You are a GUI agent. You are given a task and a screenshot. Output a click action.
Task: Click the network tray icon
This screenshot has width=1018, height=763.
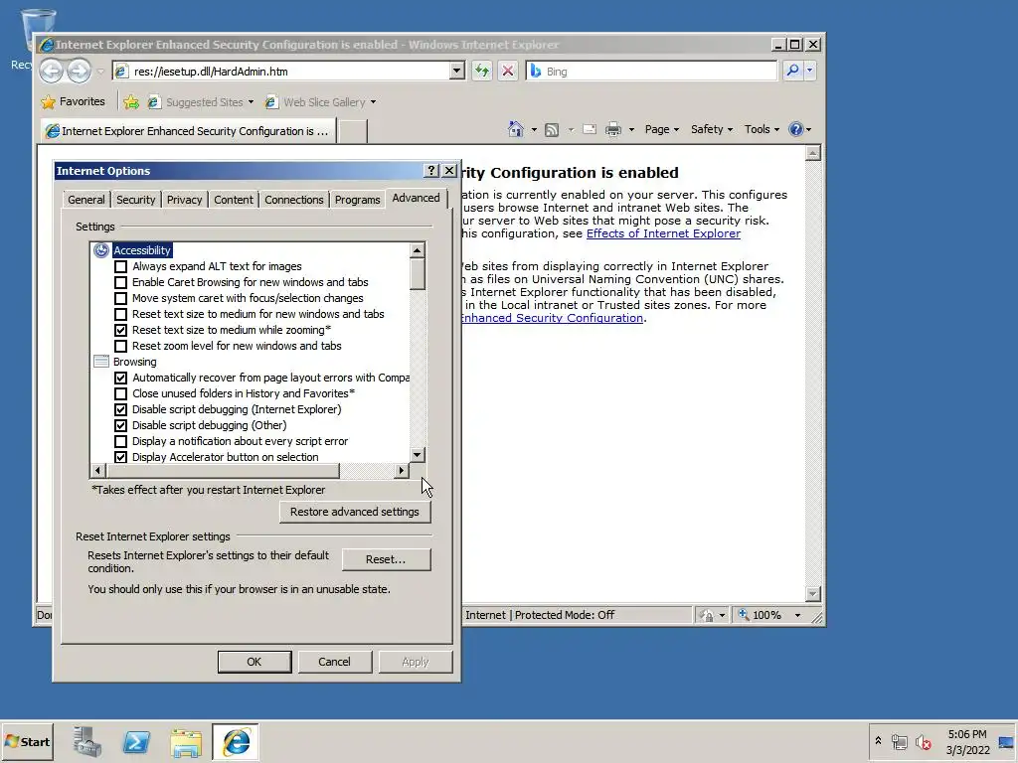(899, 741)
